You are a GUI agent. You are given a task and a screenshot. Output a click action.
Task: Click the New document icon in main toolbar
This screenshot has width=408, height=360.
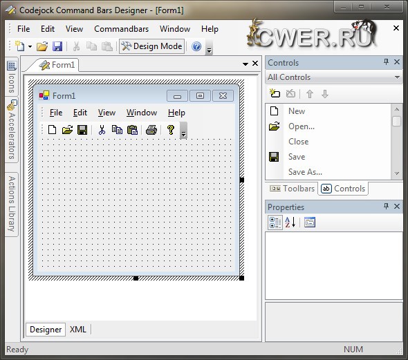click(x=20, y=46)
